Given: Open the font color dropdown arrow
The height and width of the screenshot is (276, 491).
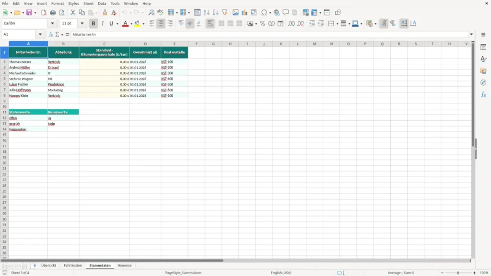Looking at the screenshot, I should (131, 24).
